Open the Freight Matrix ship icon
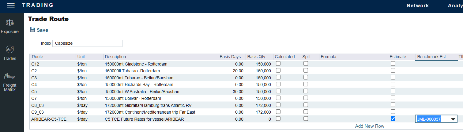Viewport: 463px width, 132px height. point(10,76)
